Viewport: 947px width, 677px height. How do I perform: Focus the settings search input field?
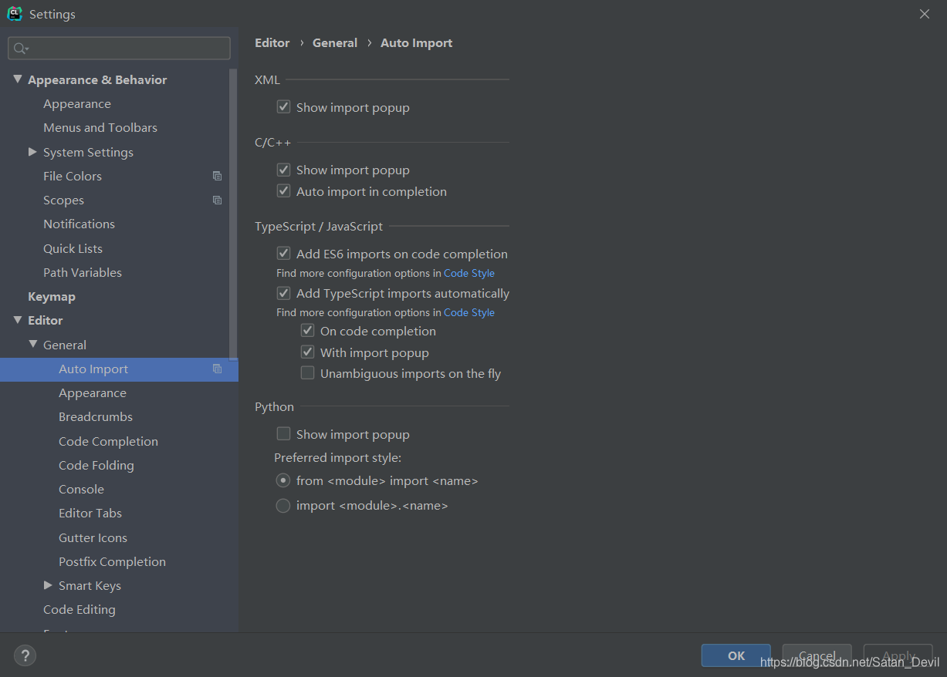[119, 49]
